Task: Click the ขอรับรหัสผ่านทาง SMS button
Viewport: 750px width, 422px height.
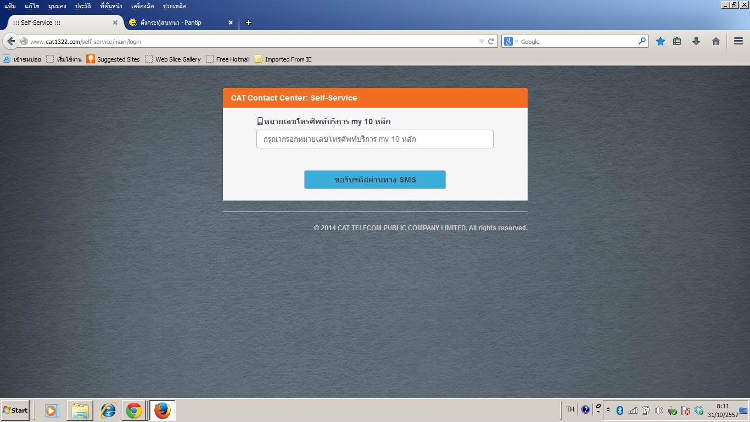Action: pos(375,180)
